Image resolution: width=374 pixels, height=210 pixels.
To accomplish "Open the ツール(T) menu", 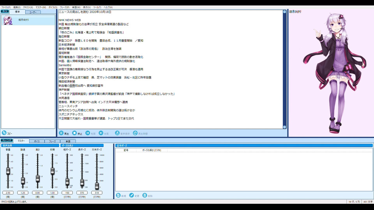I will (97, 7).
